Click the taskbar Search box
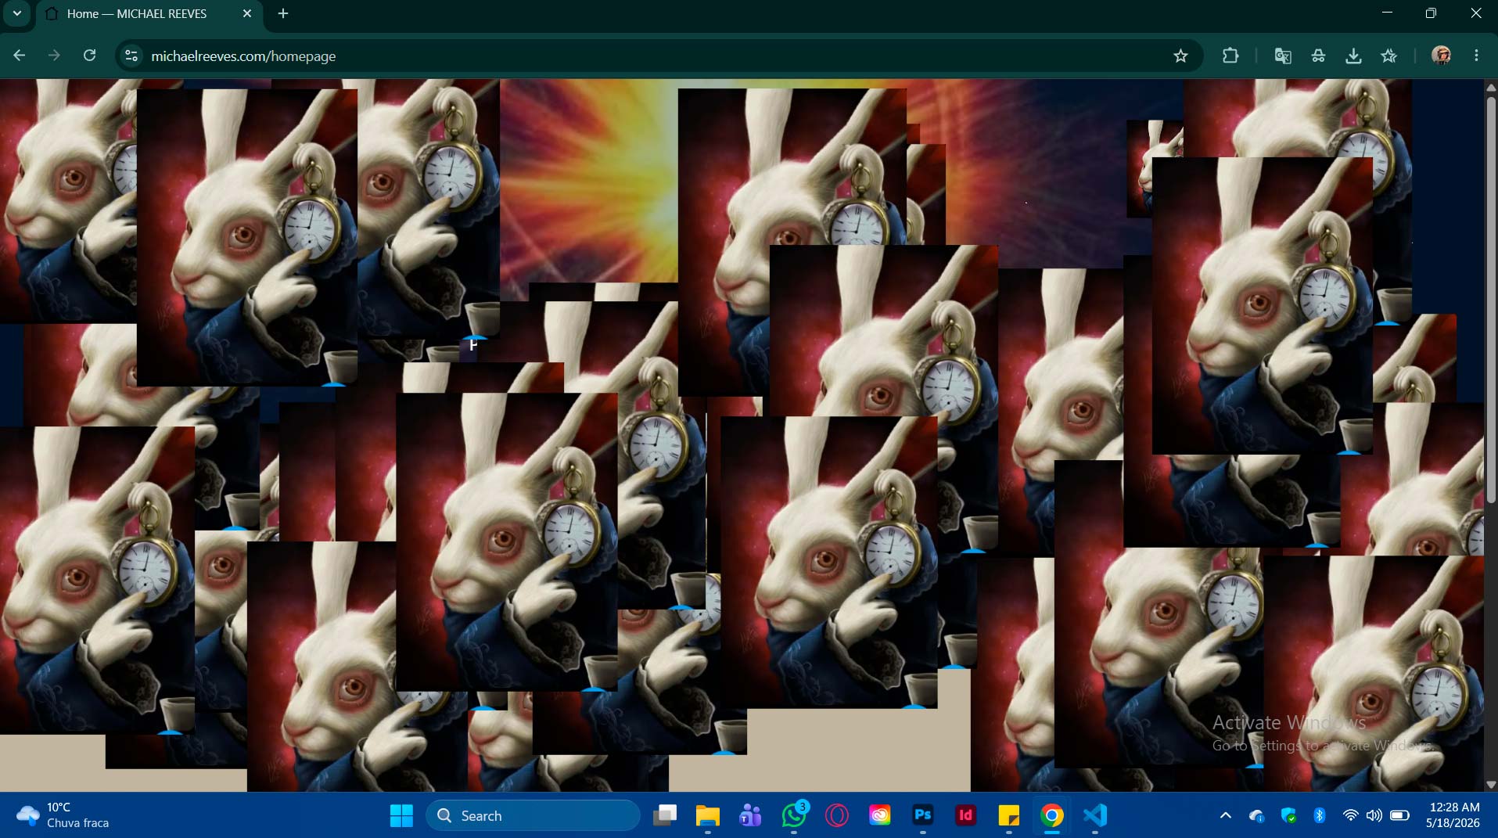Viewport: 1498px width, 838px height. 533,815
